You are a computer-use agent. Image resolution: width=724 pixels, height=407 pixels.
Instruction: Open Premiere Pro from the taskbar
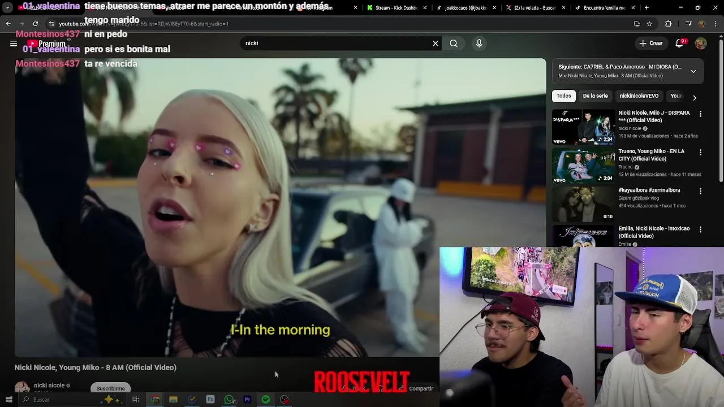[247, 400]
